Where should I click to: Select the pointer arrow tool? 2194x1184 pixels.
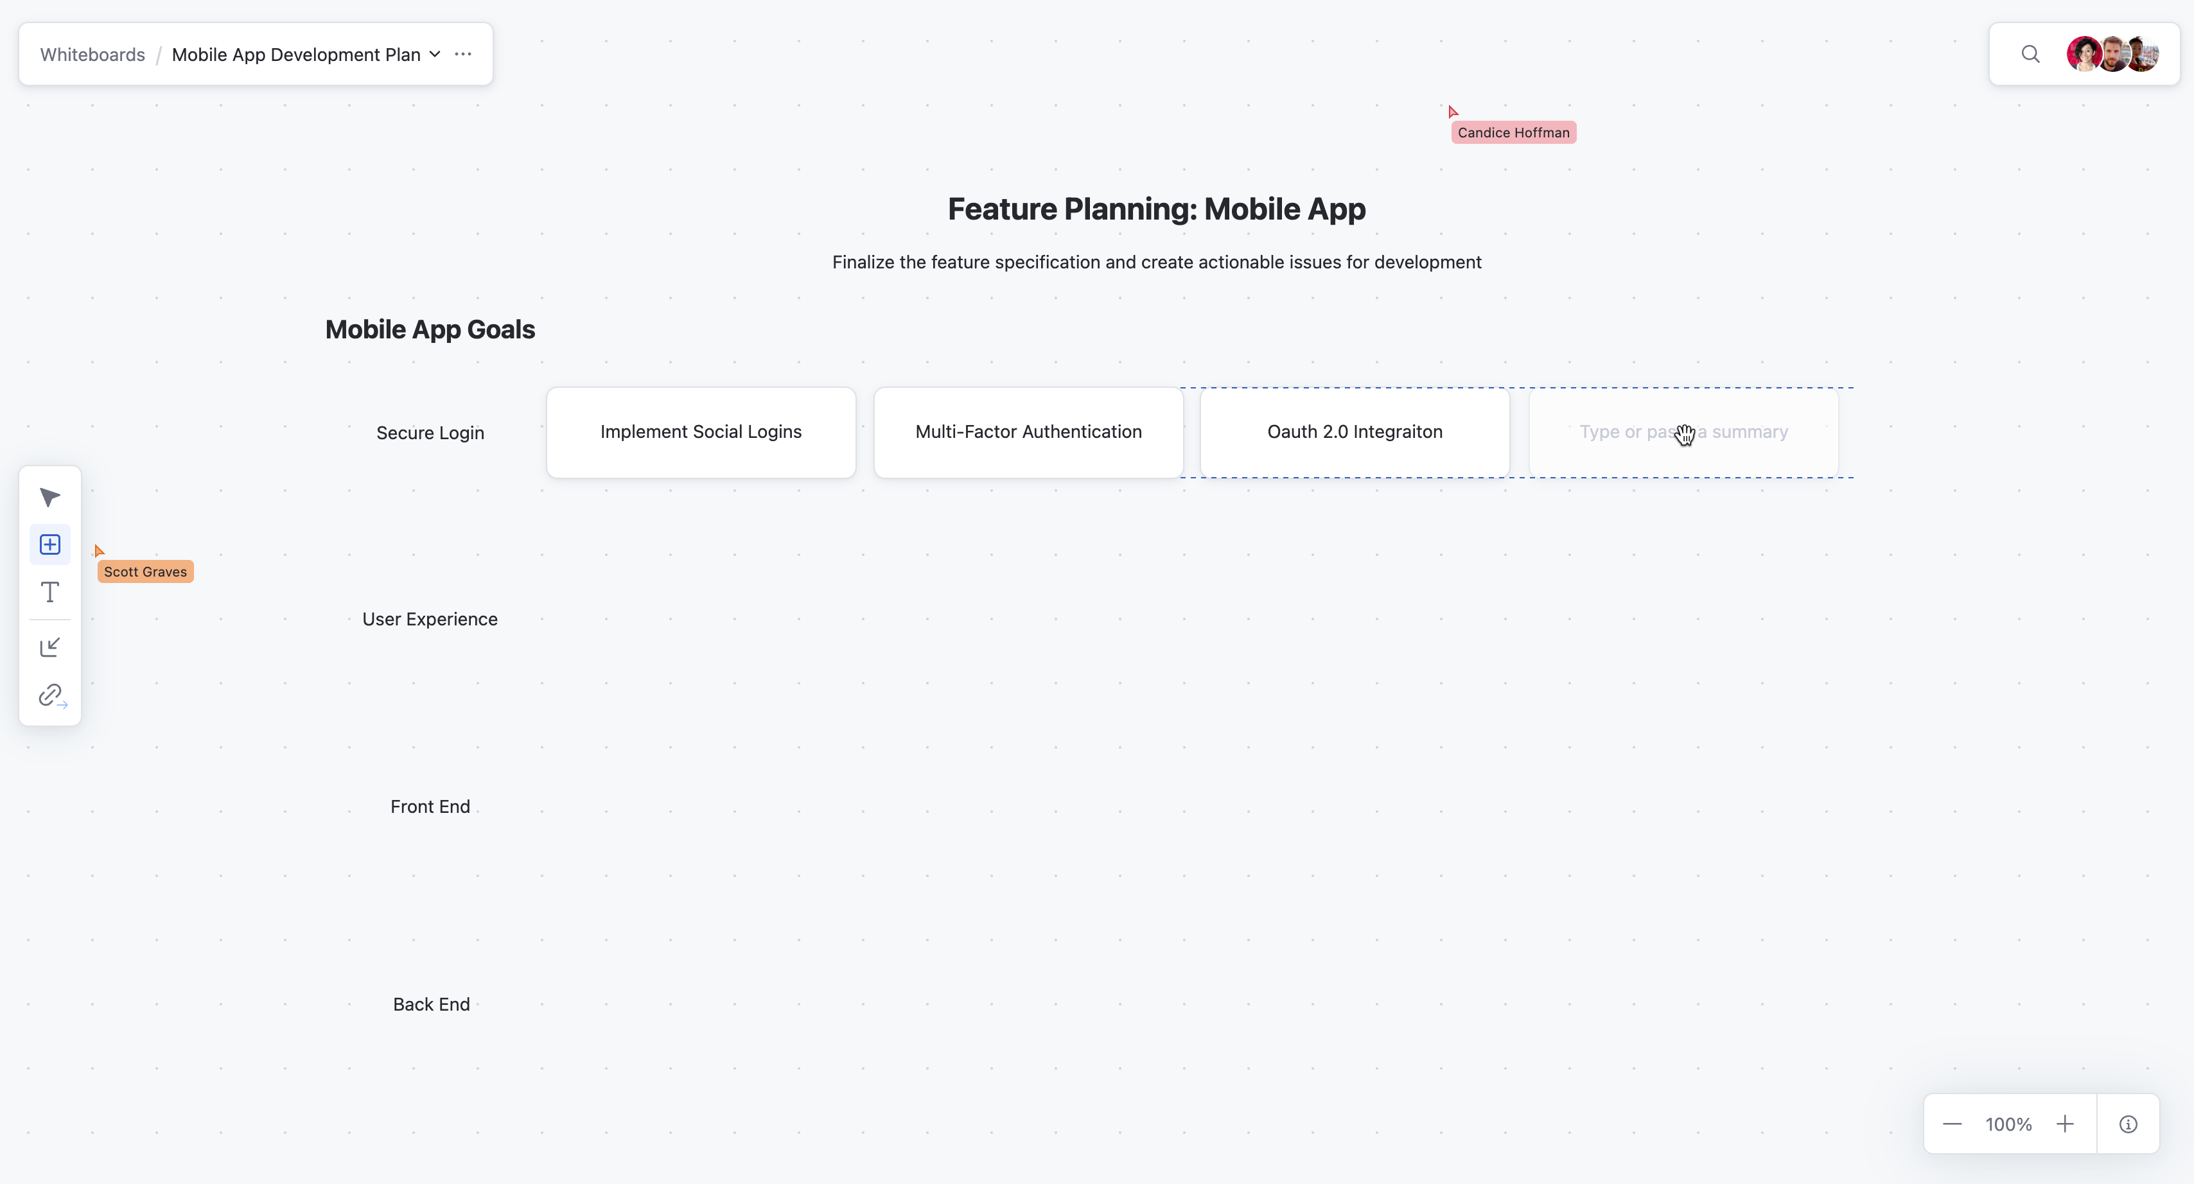coord(49,497)
